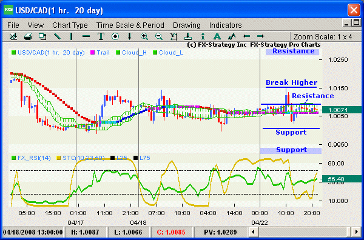Click the USD/CAD legend green square
This screenshot has width=364, height=240.
tap(14, 53)
